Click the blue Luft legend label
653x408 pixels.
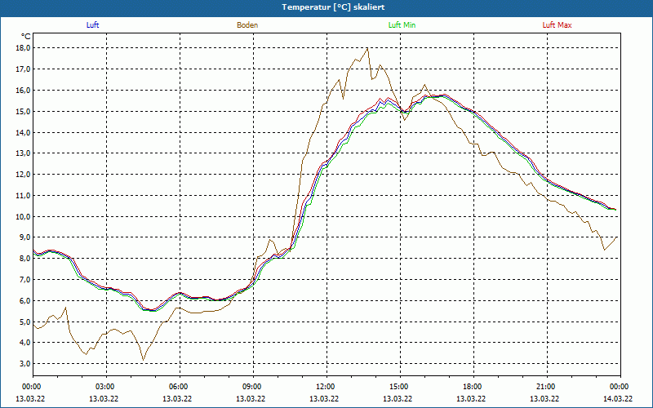pyautogui.click(x=92, y=25)
